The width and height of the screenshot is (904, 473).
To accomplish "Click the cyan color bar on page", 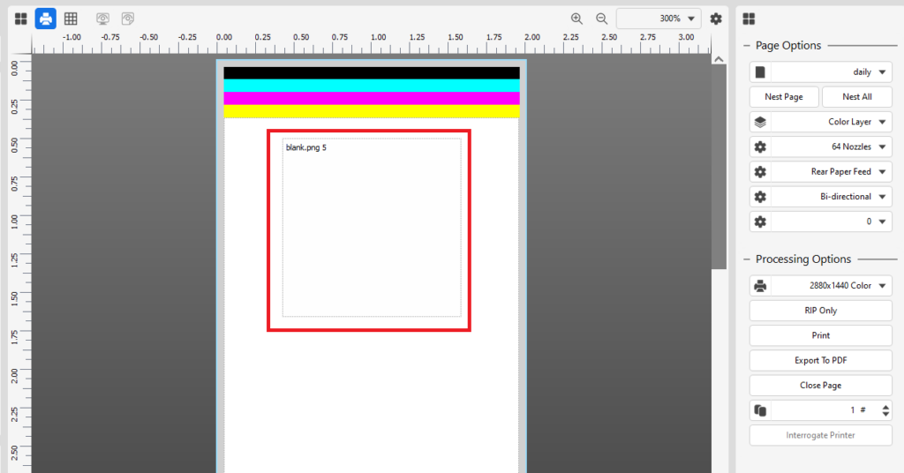I will (x=372, y=86).
